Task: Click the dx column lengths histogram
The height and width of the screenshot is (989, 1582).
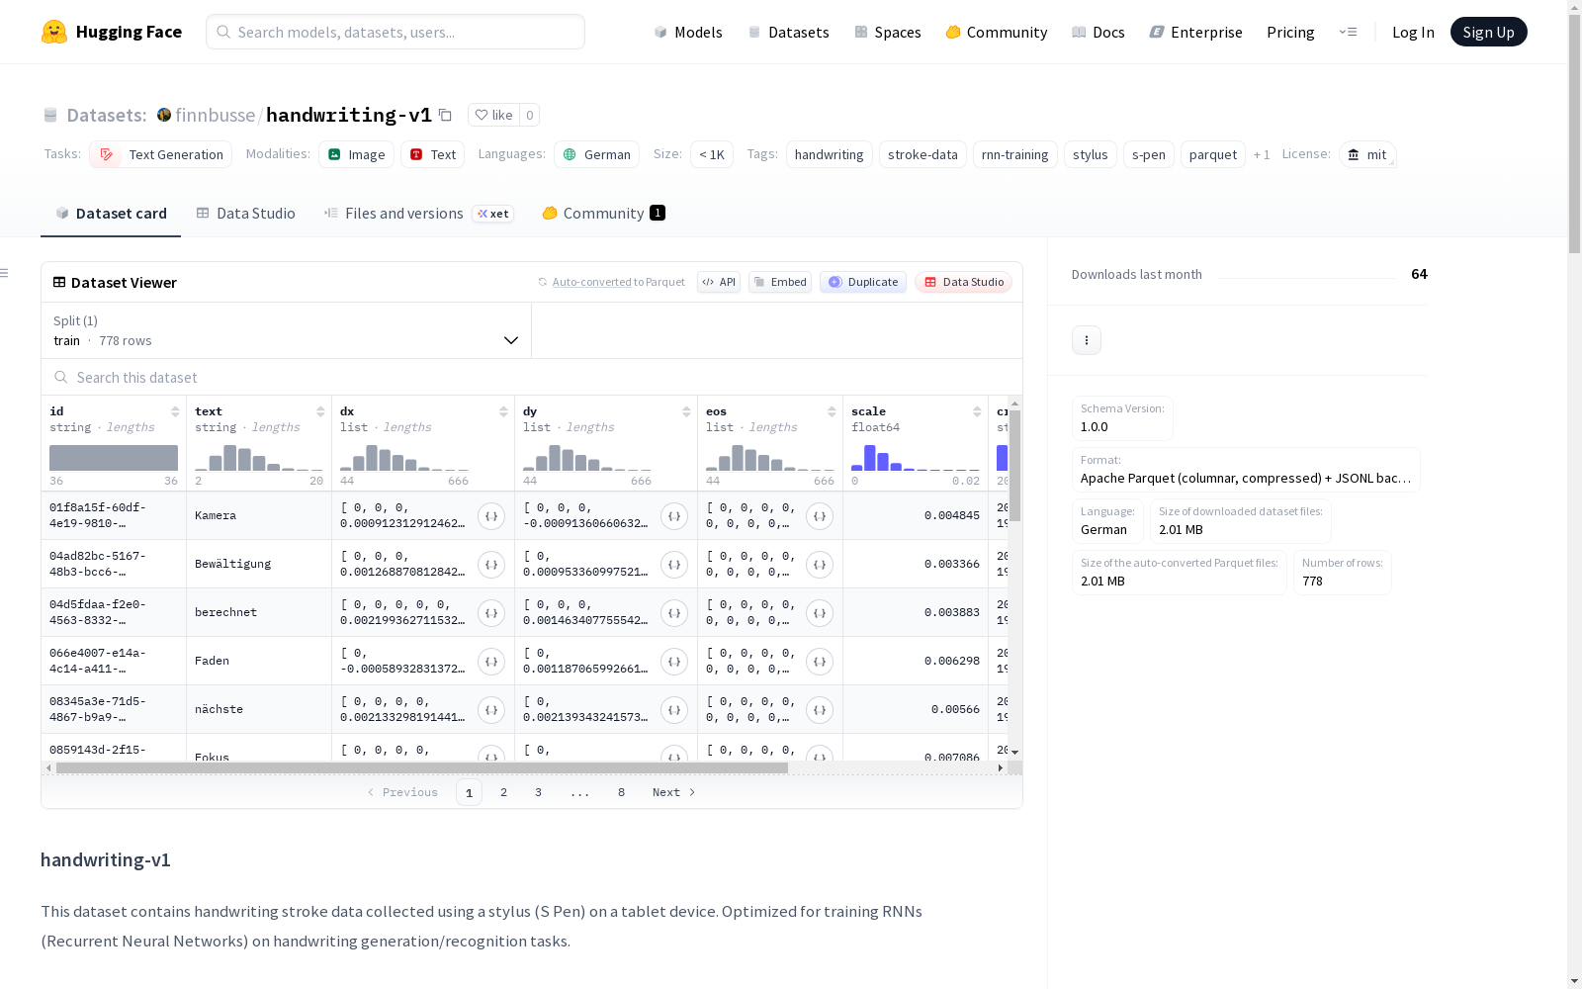Action: pyautogui.click(x=404, y=457)
